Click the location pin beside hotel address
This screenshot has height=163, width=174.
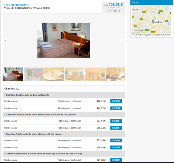[5, 8]
